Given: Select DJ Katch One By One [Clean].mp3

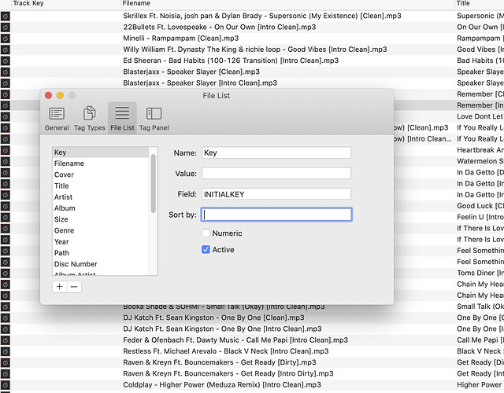Looking at the screenshot, I should [x=213, y=318].
